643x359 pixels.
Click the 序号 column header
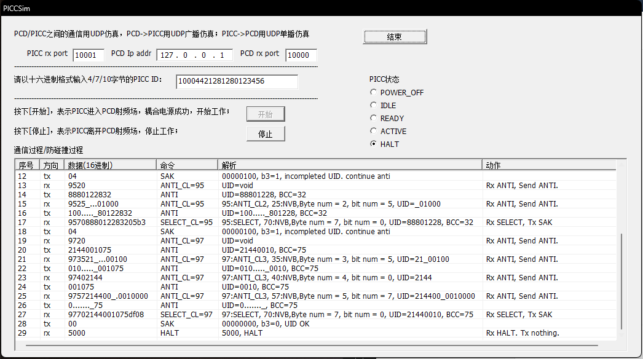pos(27,165)
